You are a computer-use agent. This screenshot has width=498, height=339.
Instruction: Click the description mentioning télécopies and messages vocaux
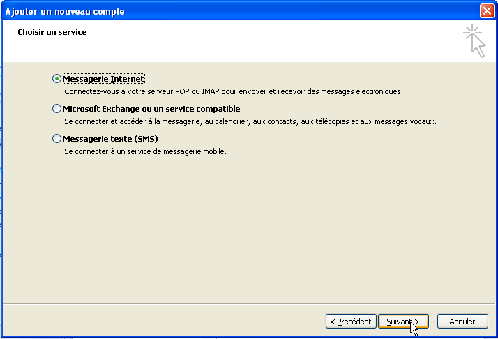(x=250, y=121)
